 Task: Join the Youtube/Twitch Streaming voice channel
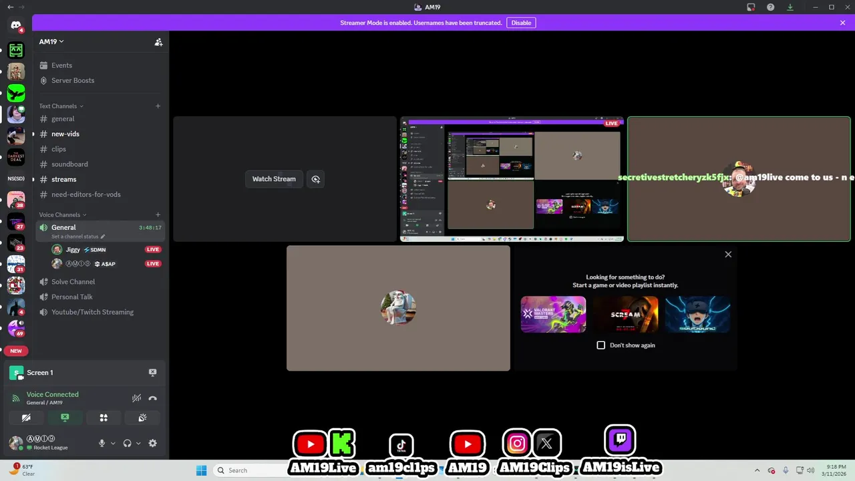click(x=100, y=312)
